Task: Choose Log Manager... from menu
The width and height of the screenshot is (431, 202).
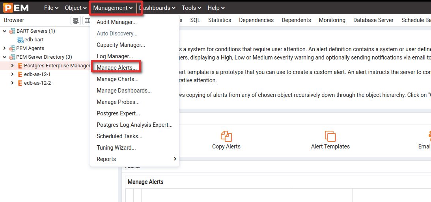Action: point(135,56)
